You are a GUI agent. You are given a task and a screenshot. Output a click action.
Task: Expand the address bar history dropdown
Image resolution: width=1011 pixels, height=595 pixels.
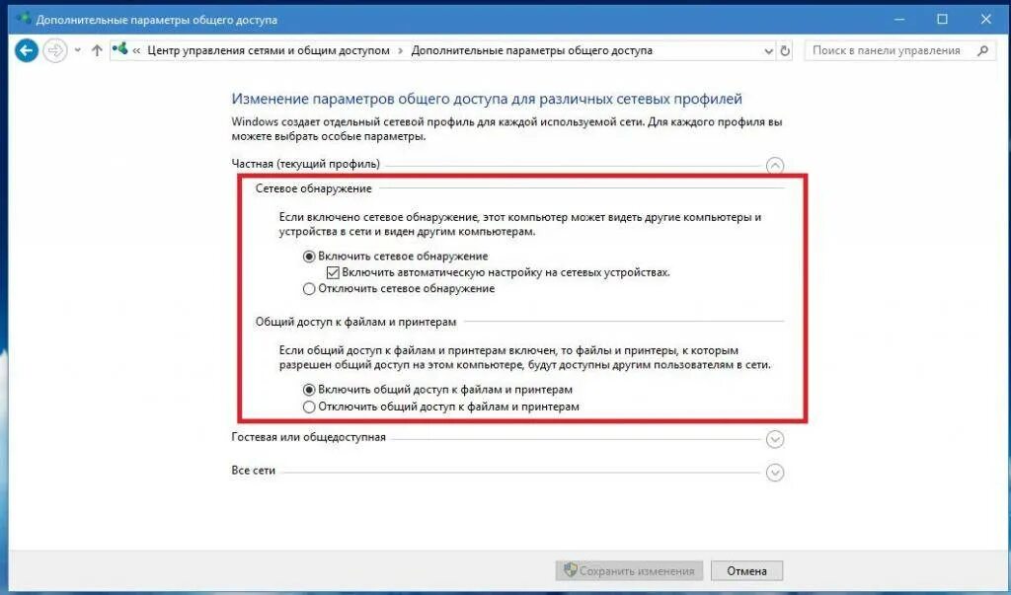(x=768, y=51)
